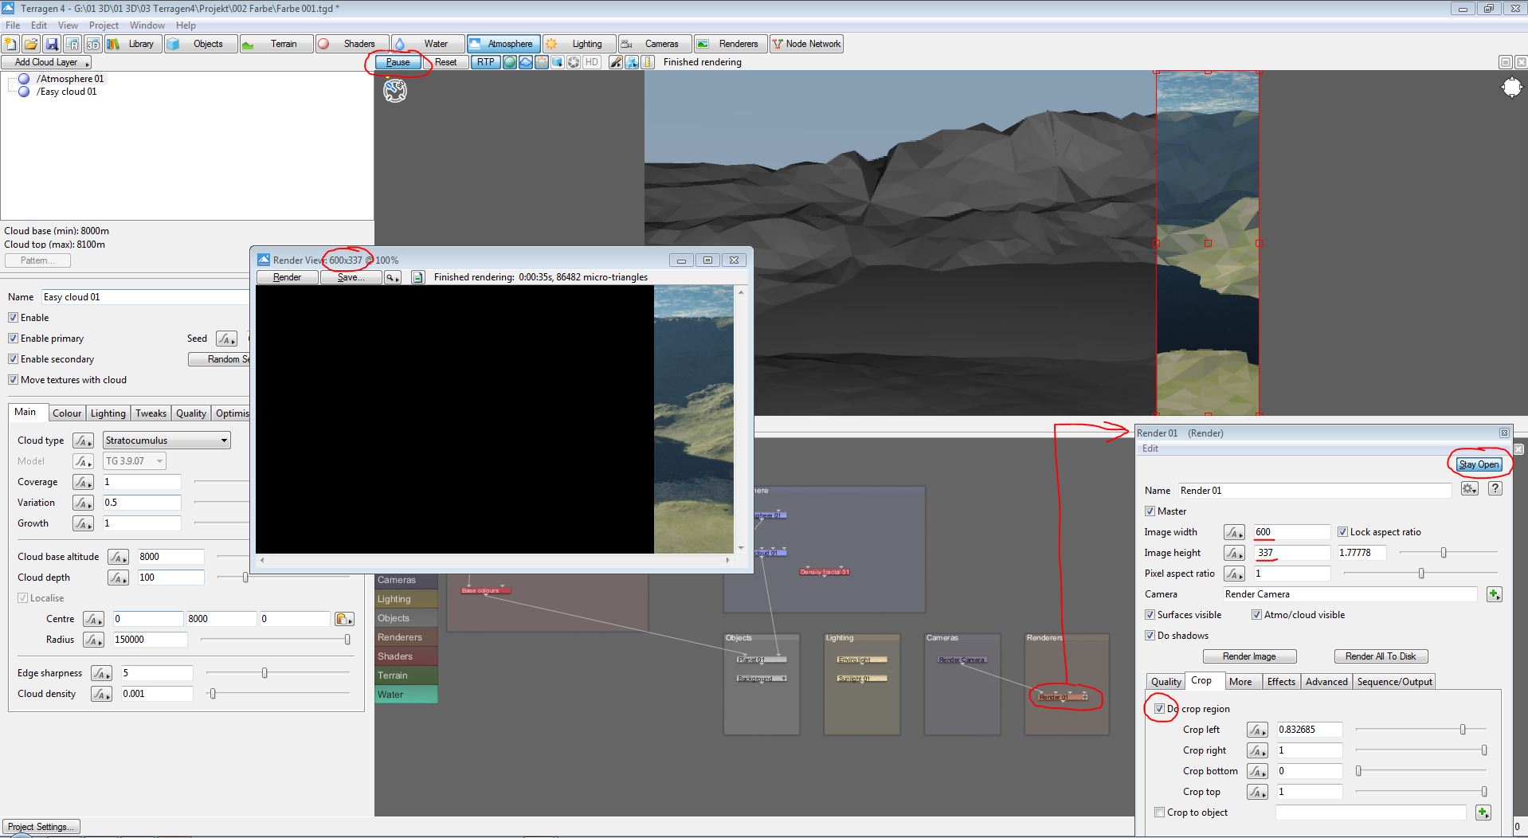Click green plus icon beside Camera field
1528x838 pixels.
[1494, 594]
